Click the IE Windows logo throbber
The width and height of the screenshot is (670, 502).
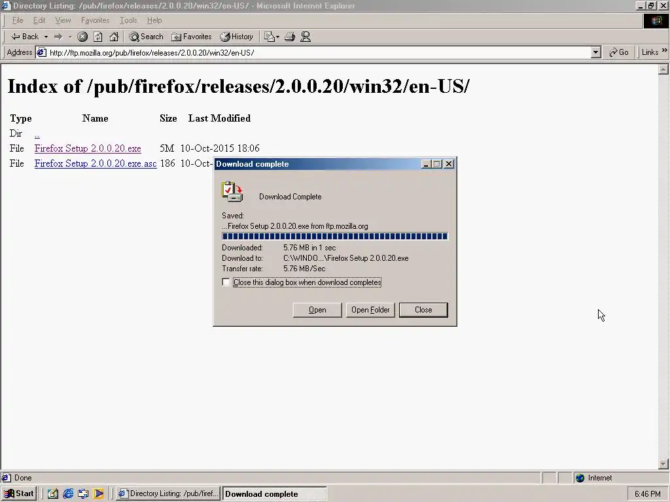pos(656,20)
